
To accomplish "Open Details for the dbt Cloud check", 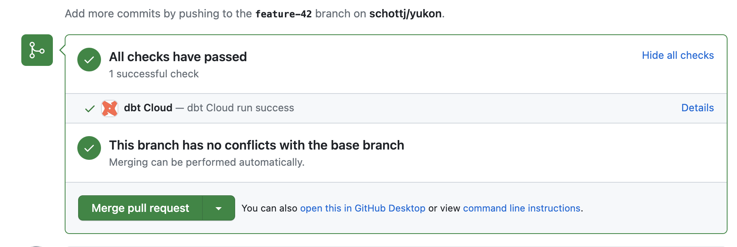I will (697, 108).
